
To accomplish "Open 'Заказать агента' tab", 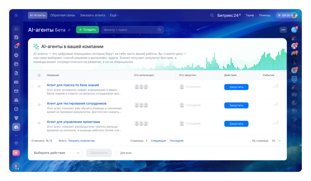I will pyautogui.click(x=92, y=15).
